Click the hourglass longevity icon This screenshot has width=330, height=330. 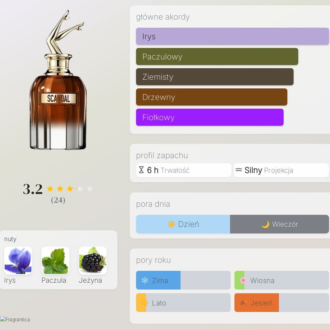(141, 170)
